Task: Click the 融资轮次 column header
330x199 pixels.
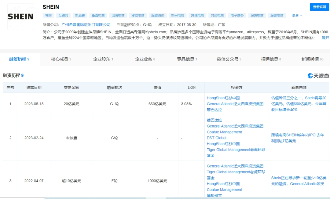Action: point(114,87)
